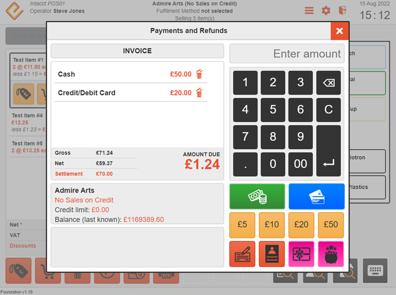Add £50 using the quick amount button

(331, 225)
